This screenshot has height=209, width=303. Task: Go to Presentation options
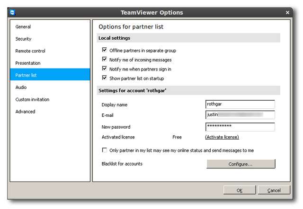pyautogui.click(x=28, y=63)
